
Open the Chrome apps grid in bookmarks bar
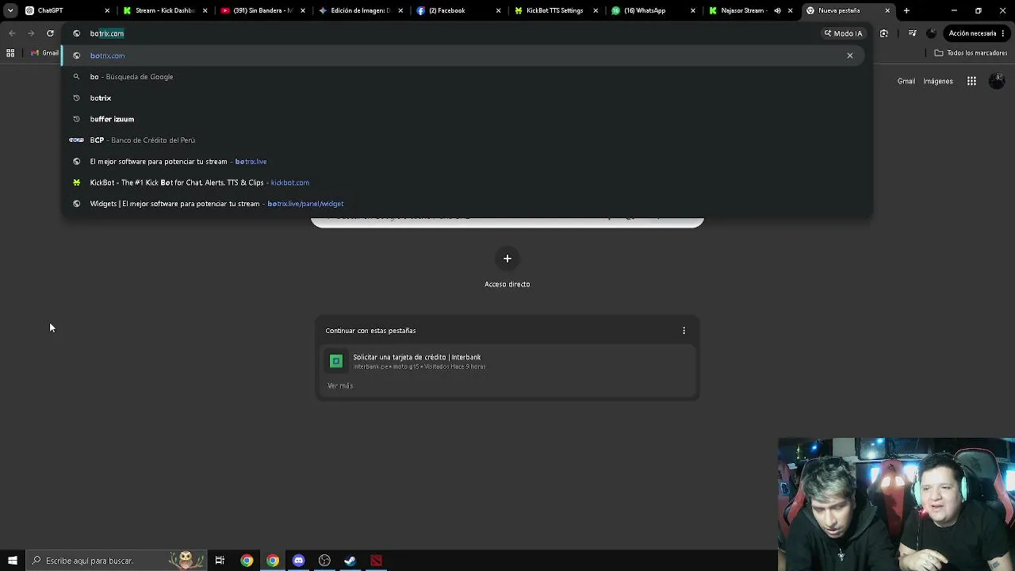10,53
